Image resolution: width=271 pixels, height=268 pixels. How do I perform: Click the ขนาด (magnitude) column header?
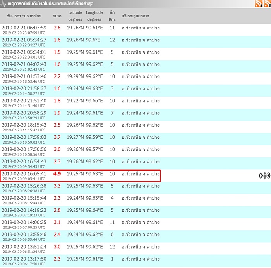57,16
